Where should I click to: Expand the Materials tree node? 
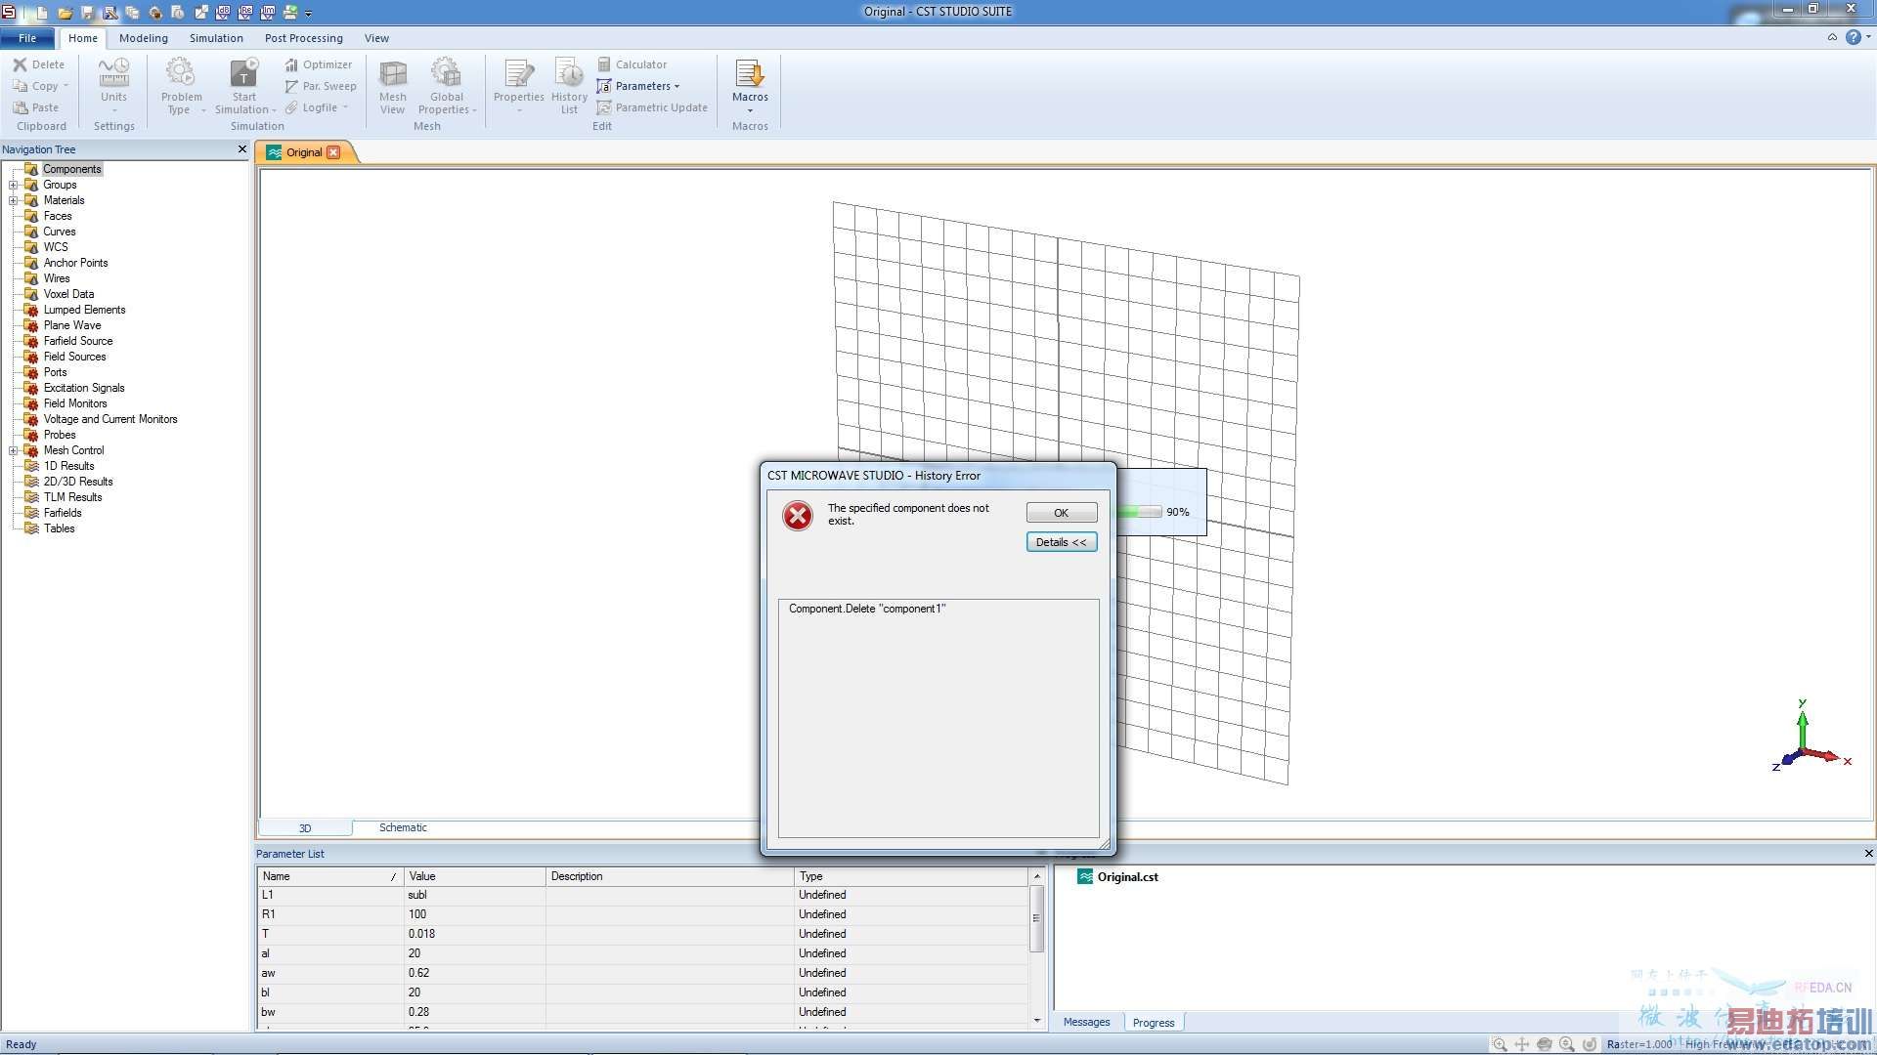point(14,200)
